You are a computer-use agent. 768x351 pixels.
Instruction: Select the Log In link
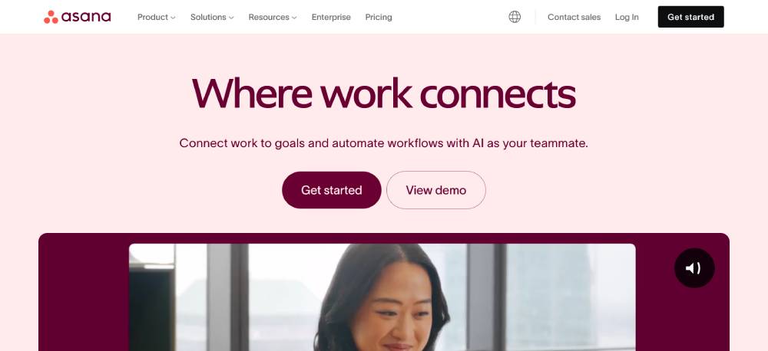click(x=627, y=17)
